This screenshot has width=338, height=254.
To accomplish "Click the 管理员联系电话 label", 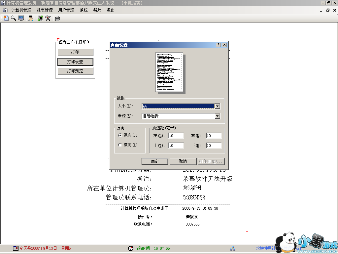I will (x=129, y=197).
